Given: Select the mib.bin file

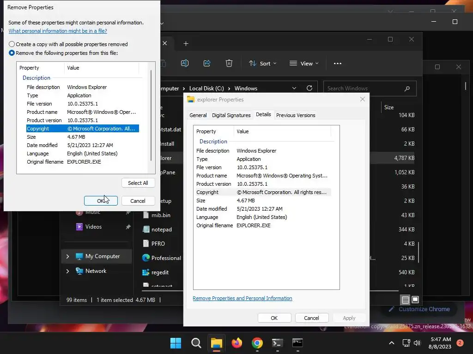Looking at the screenshot, I should (x=161, y=215).
